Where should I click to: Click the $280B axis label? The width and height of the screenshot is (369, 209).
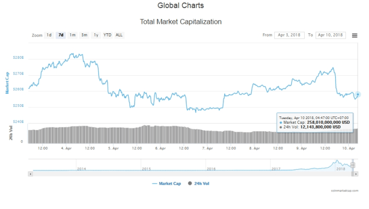pos(19,58)
